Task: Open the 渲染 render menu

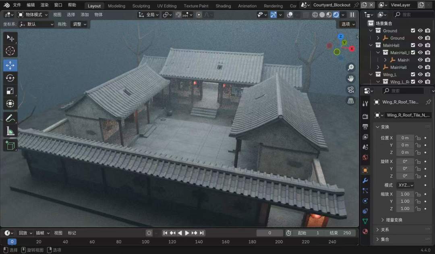Action: pyautogui.click(x=44, y=5)
